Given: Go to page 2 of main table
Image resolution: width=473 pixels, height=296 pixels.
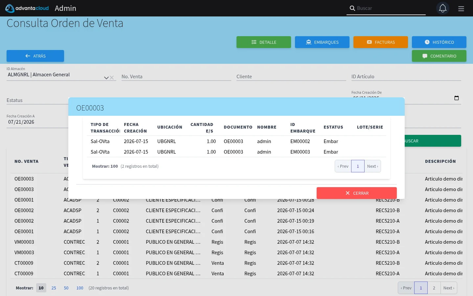Looking at the screenshot, I should [434, 288].
